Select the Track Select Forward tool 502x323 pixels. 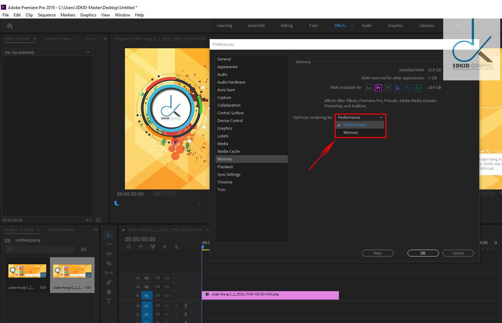pyautogui.click(x=109, y=244)
